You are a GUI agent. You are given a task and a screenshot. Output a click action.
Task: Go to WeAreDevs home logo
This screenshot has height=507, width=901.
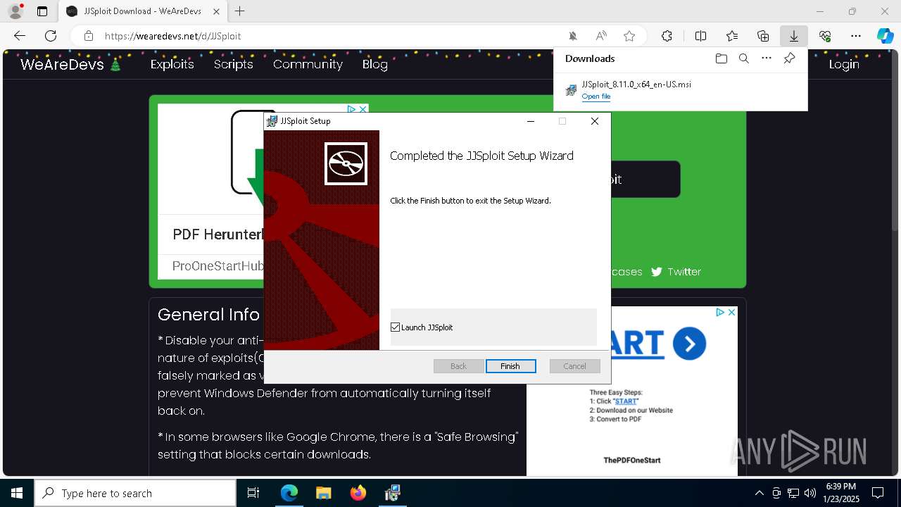[x=71, y=64]
